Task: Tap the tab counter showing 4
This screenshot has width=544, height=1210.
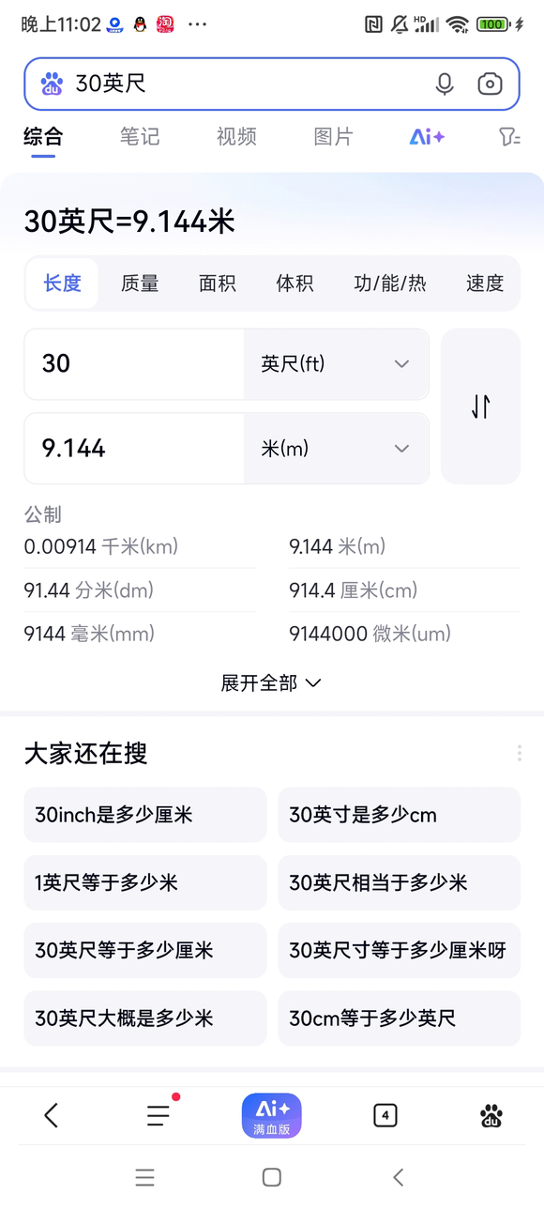Action: click(x=385, y=1115)
